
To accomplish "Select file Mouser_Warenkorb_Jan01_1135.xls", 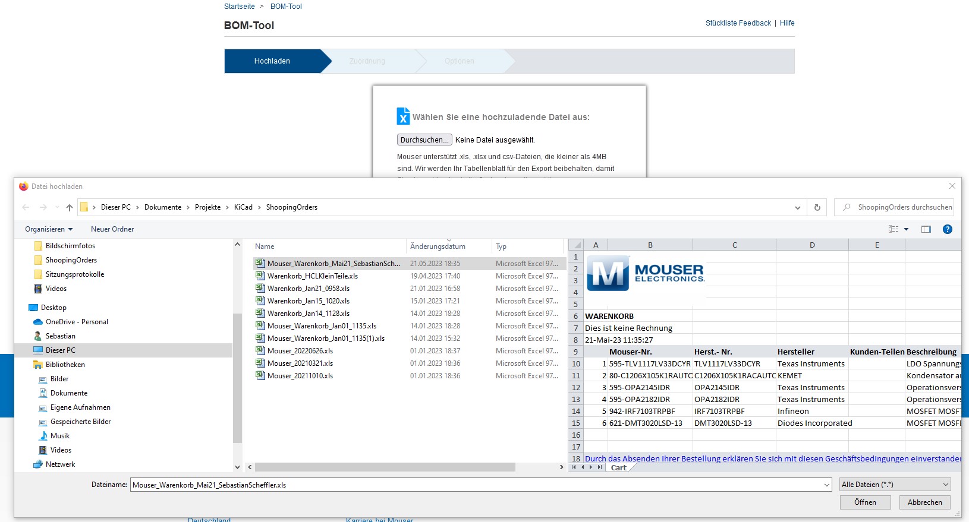I will point(321,326).
